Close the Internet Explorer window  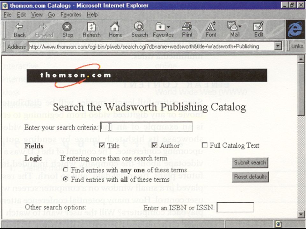(300, 5)
